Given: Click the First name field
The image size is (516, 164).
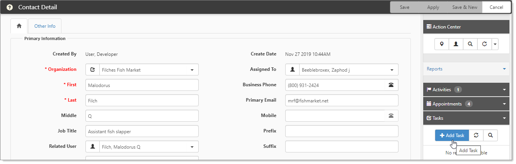Looking at the screenshot, I should point(142,85).
